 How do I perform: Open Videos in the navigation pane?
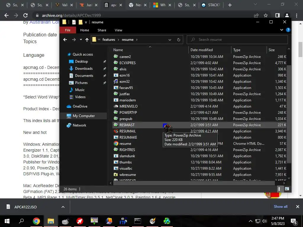click(80, 97)
